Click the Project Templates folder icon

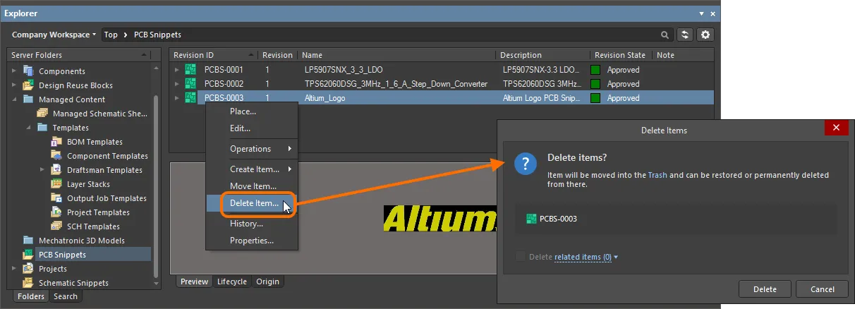click(x=56, y=212)
